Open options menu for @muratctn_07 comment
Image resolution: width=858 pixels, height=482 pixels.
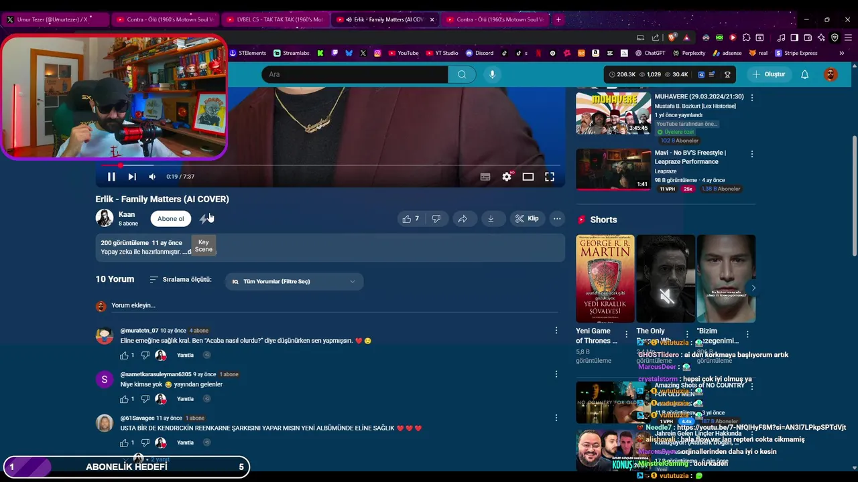coord(556,330)
